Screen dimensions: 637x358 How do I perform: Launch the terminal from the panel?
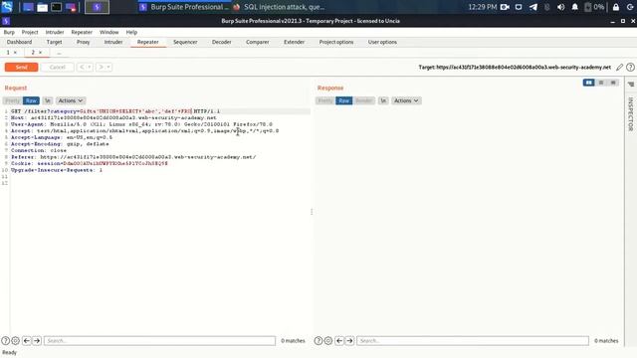pos(56,7)
